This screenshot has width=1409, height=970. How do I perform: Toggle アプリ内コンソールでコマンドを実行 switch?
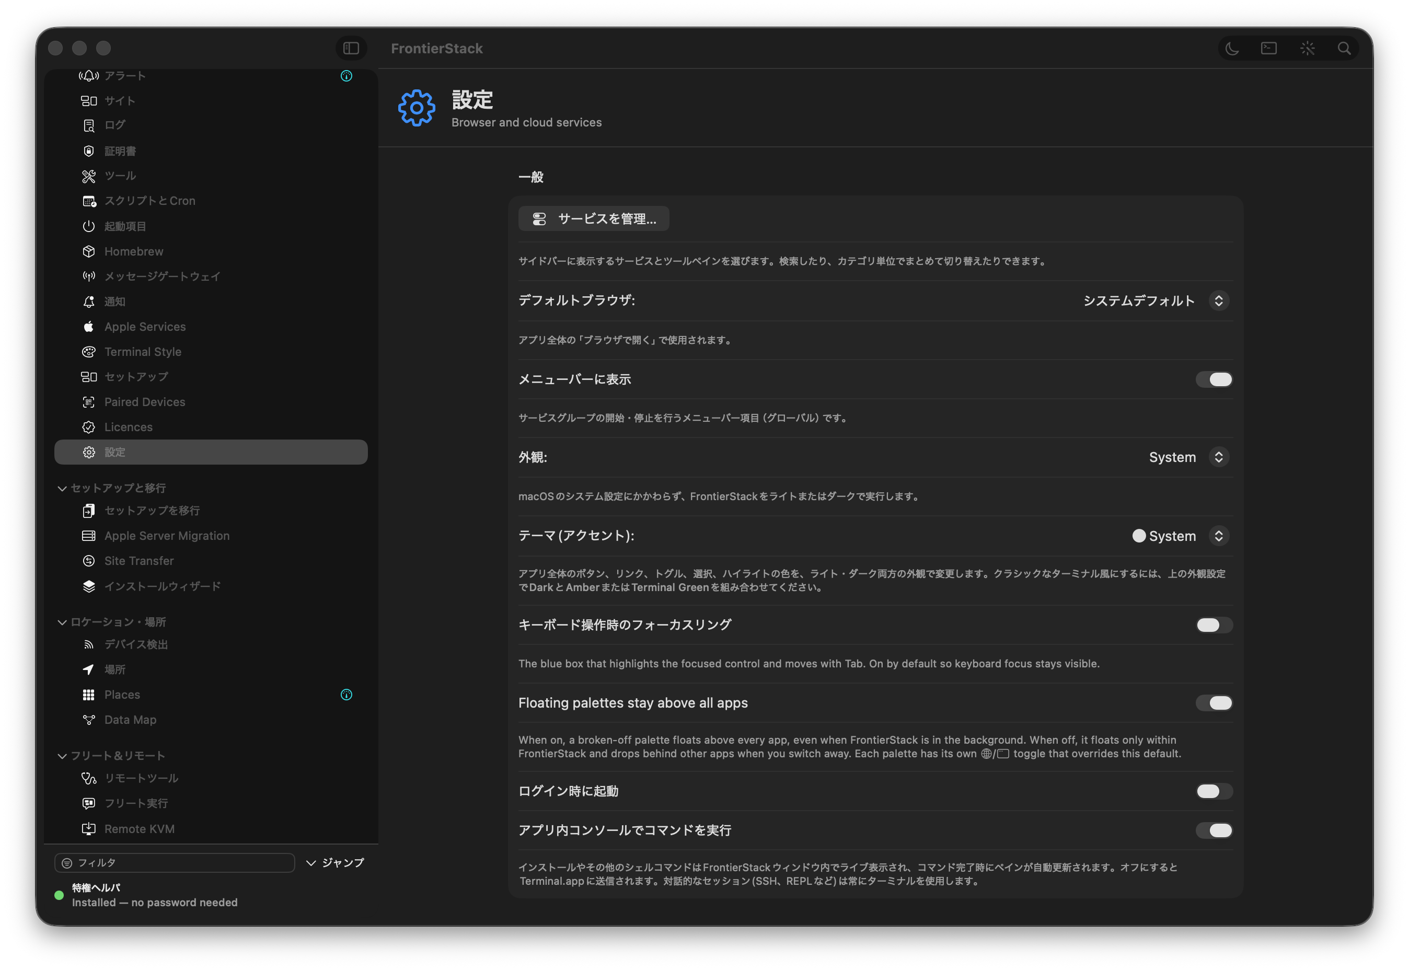pos(1214,831)
